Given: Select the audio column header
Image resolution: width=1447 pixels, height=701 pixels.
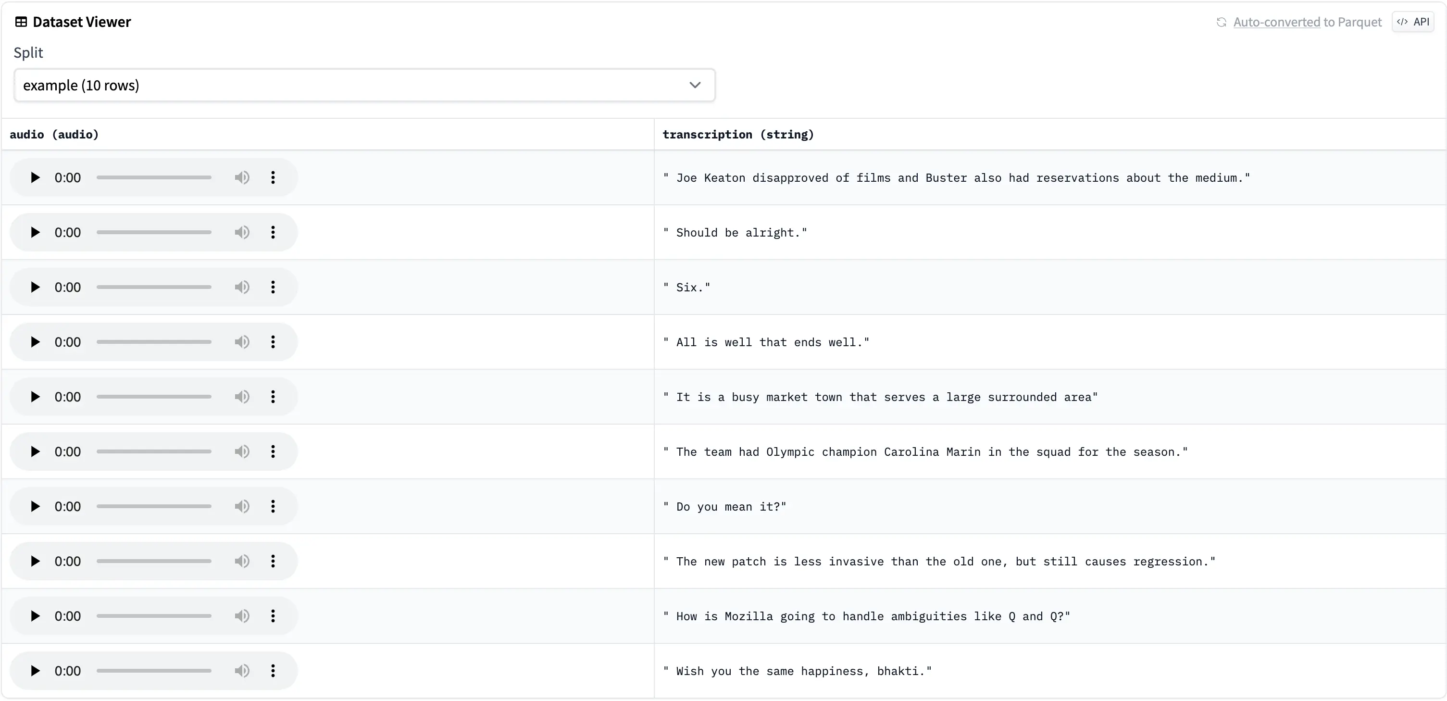Looking at the screenshot, I should 54,134.
